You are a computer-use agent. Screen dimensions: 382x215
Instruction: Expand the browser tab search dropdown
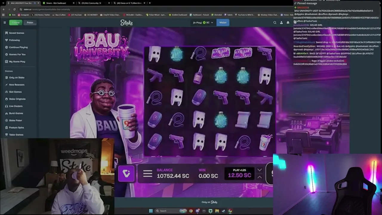(x=3, y=3)
